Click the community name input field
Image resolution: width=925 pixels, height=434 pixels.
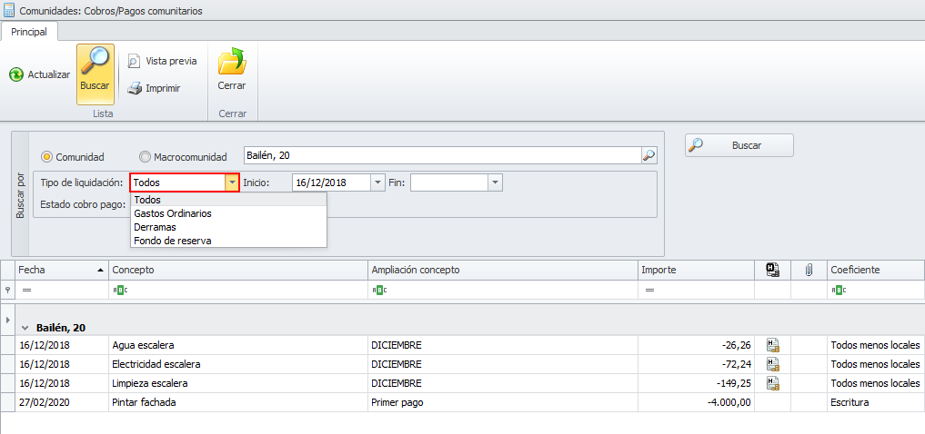pyautogui.click(x=442, y=155)
